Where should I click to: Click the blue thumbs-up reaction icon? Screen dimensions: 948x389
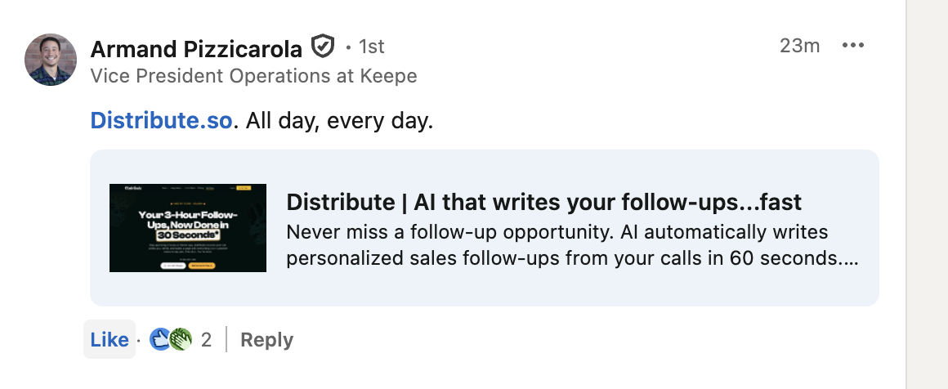pos(159,340)
